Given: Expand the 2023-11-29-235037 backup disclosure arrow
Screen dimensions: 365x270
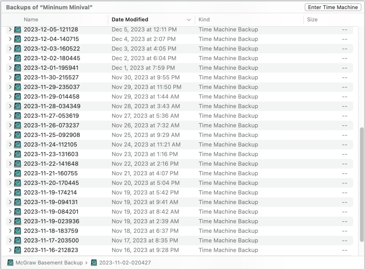Looking at the screenshot, I should pos(10,87).
